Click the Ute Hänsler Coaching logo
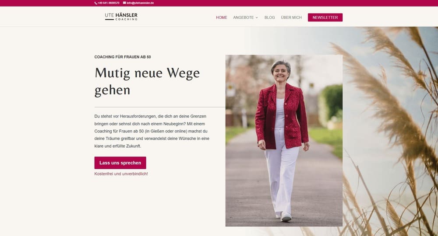Image resolution: width=438 pixels, height=236 pixels. (x=121, y=17)
